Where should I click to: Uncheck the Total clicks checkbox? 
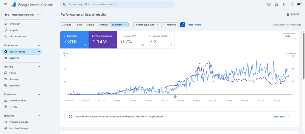coord(65,36)
